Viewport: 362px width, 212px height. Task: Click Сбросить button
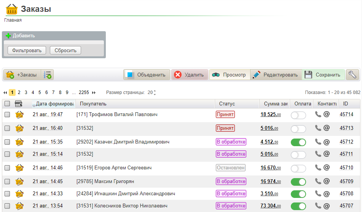coord(65,50)
